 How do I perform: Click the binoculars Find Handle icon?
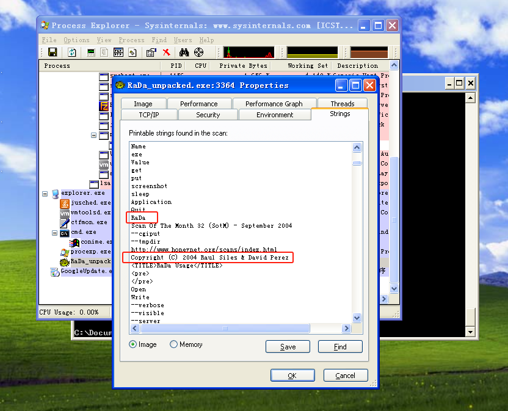184,52
